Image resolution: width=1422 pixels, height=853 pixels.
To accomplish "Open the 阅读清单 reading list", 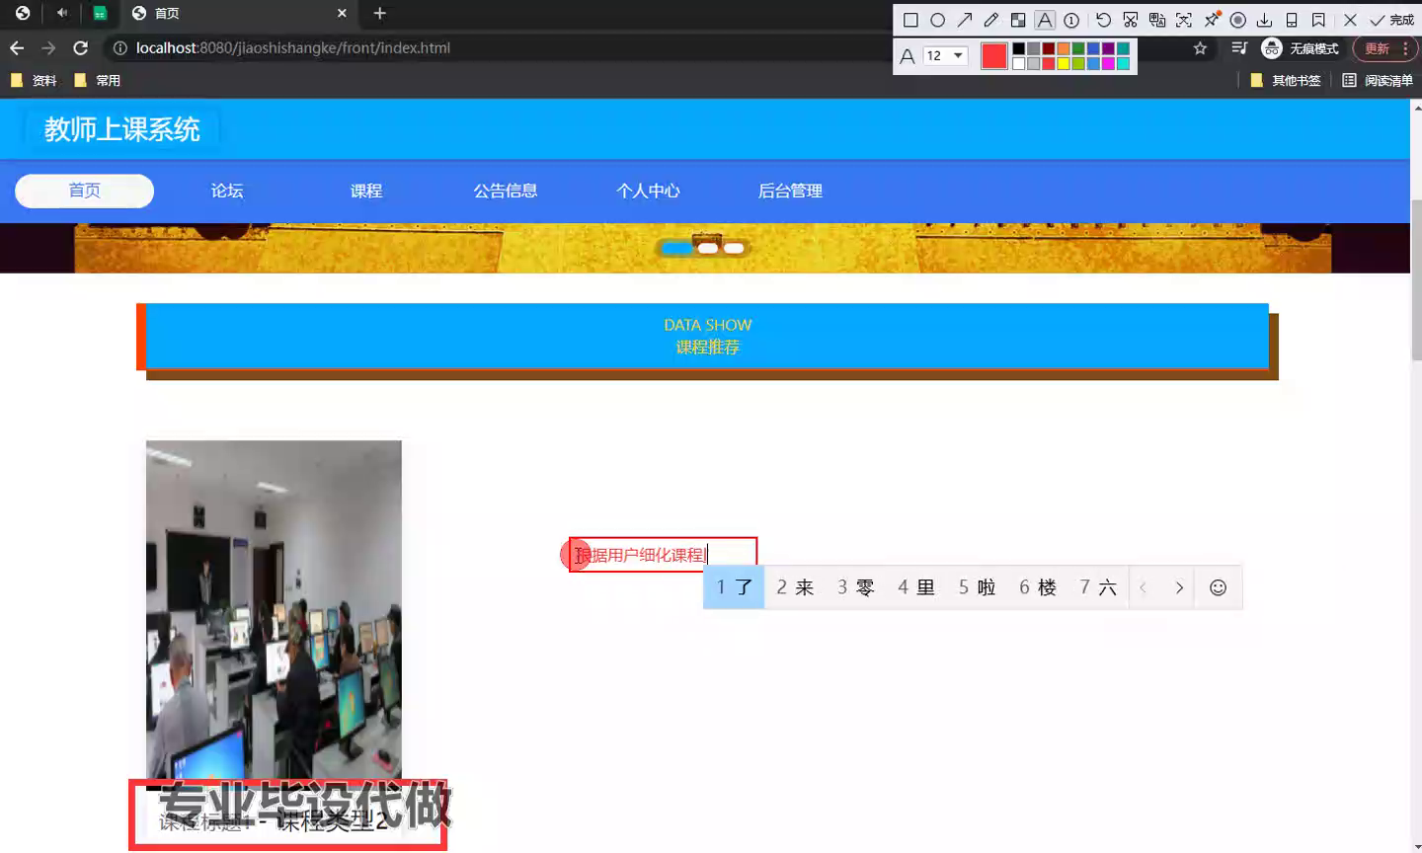I will (1377, 80).
